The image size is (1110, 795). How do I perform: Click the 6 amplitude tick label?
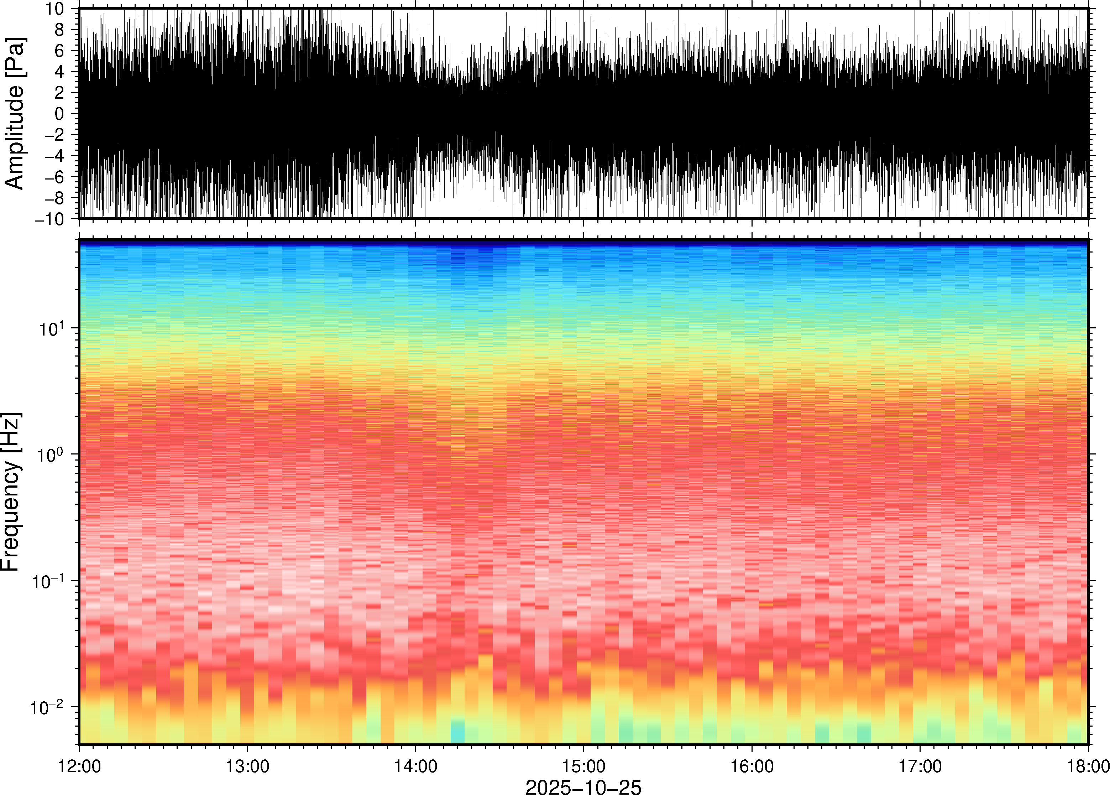click(x=60, y=51)
